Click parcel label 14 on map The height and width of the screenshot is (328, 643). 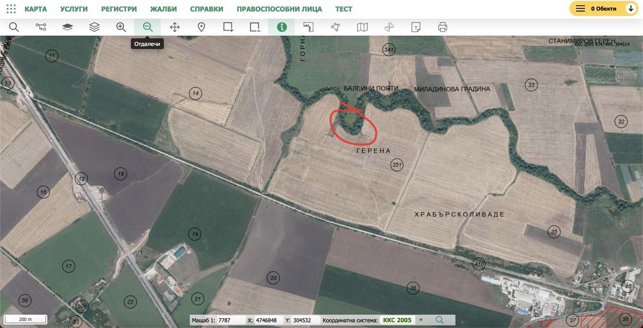click(196, 93)
